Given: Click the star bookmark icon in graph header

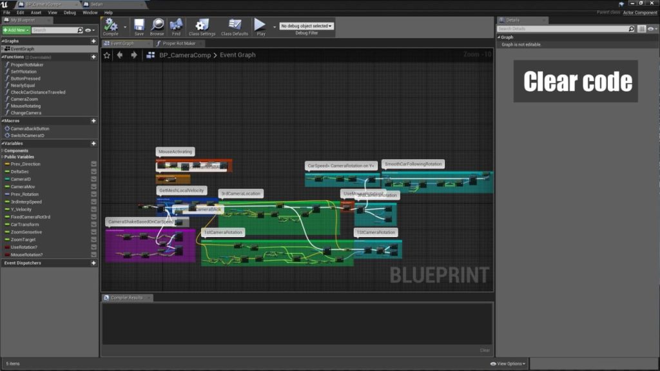Looking at the screenshot, I should pyautogui.click(x=107, y=55).
